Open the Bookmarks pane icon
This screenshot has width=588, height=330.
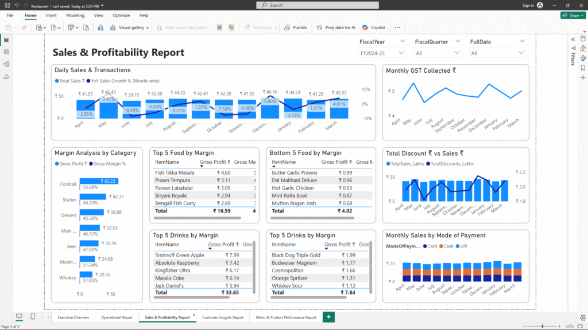tap(583, 68)
